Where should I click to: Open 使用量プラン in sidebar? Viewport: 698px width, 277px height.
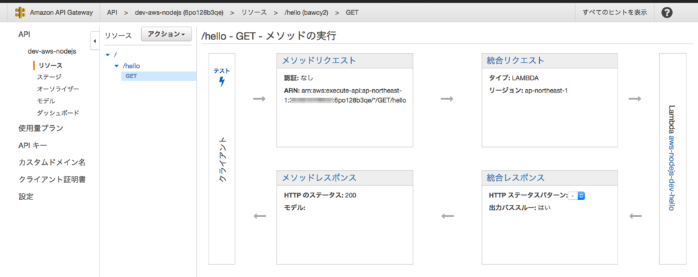(41, 129)
